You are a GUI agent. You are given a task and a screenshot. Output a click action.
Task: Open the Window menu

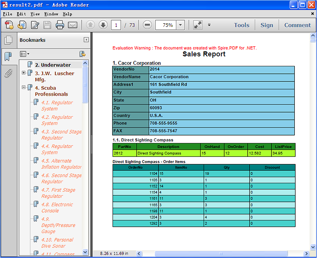(51, 14)
